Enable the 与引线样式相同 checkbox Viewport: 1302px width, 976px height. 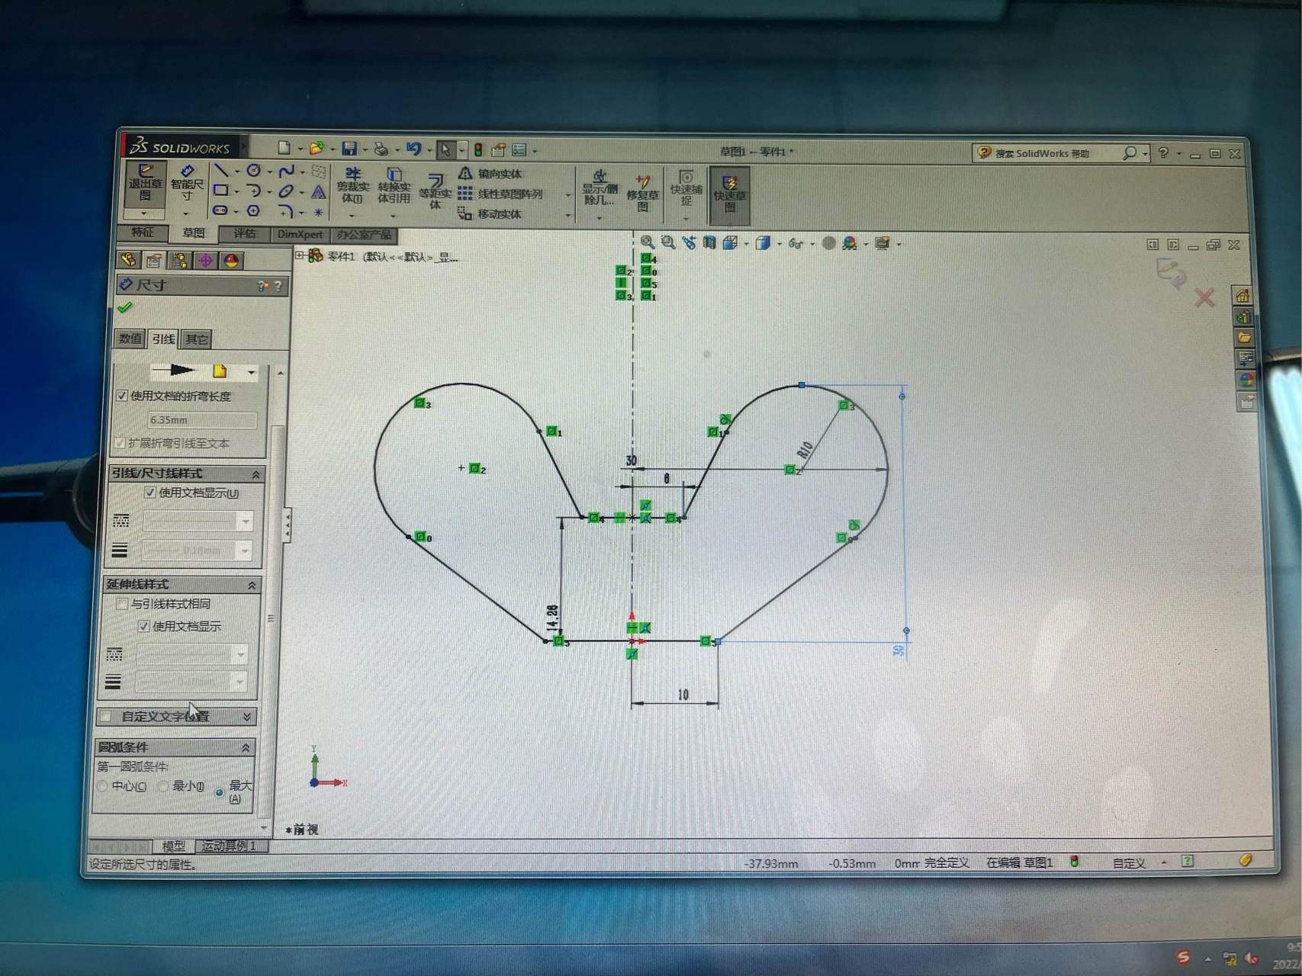coord(122,604)
